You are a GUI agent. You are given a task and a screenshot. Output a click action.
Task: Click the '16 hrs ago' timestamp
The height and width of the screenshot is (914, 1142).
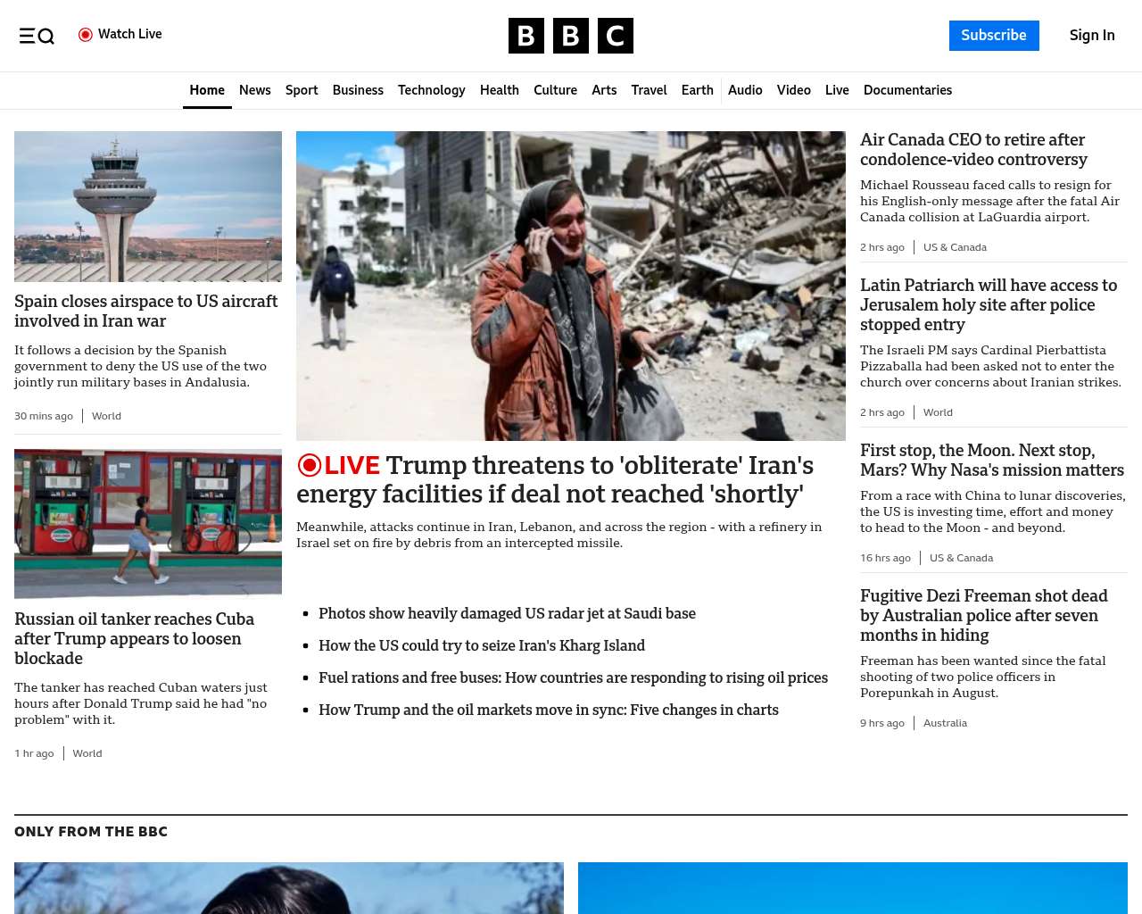(885, 558)
